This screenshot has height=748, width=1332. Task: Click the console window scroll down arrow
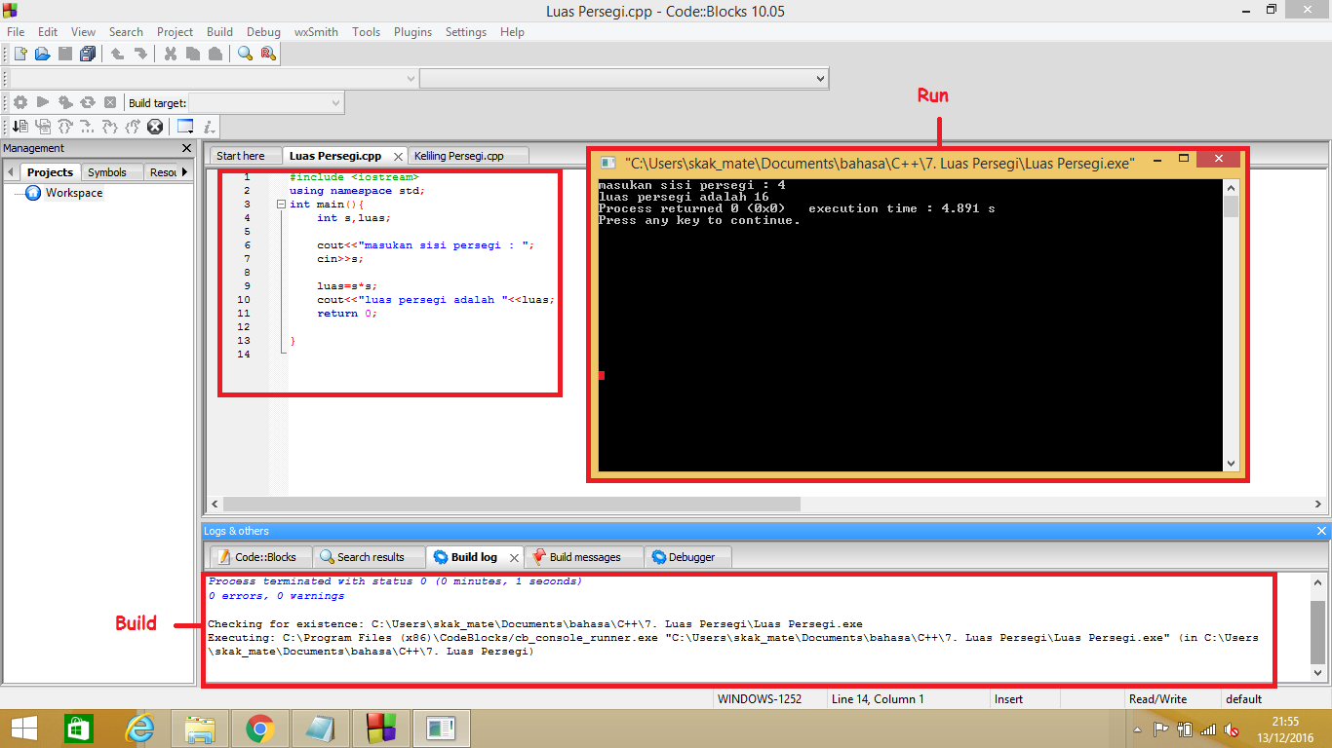pyautogui.click(x=1231, y=464)
